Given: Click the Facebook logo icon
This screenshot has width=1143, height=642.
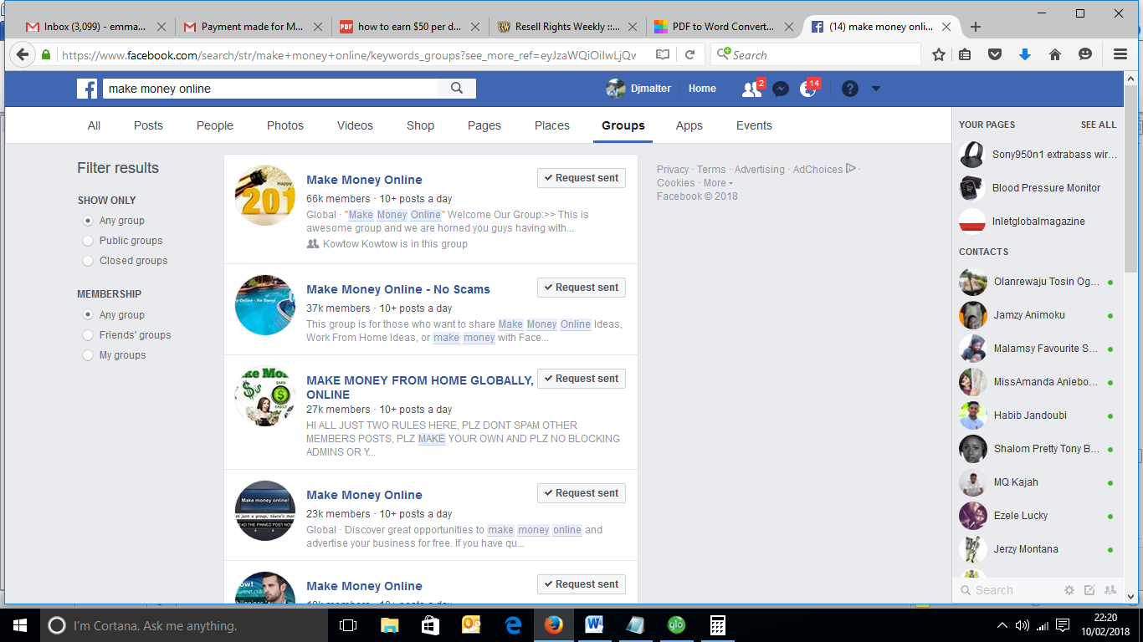Looking at the screenshot, I should 88,89.
